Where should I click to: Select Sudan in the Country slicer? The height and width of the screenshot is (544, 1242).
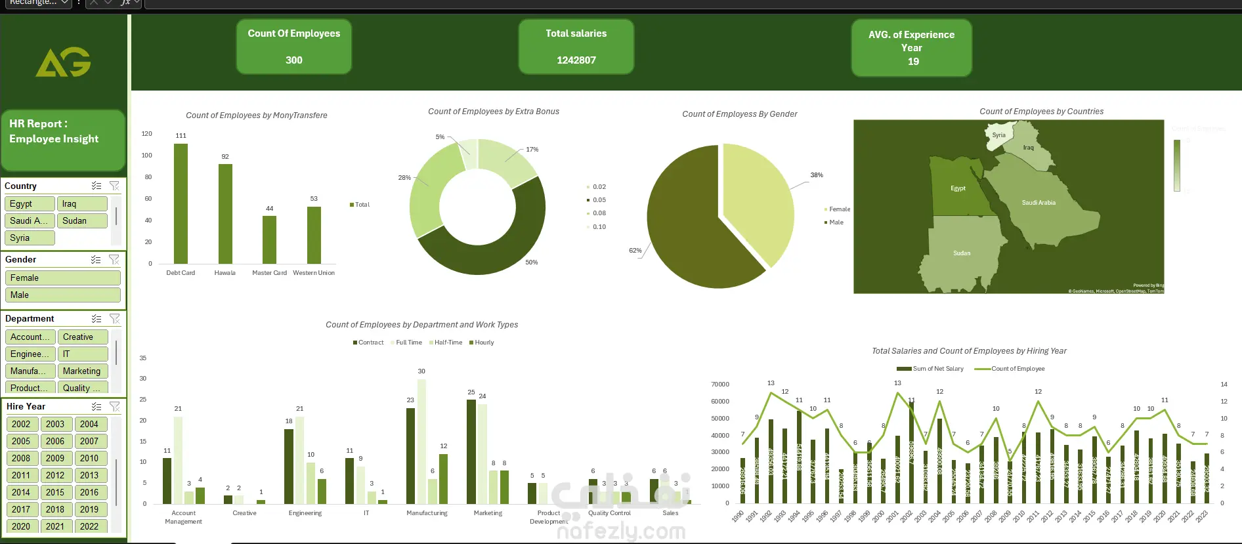(x=83, y=220)
